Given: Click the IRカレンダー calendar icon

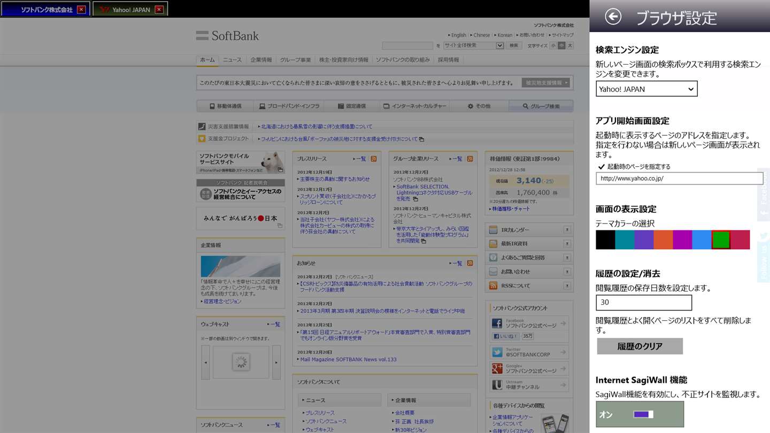Looking at the screenshot, I should (x=493, y=230).
